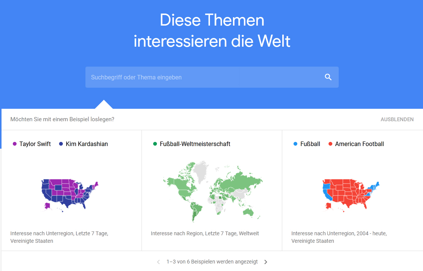Go to next examples page arrow
423x271 pixels.
pos(266,262)
